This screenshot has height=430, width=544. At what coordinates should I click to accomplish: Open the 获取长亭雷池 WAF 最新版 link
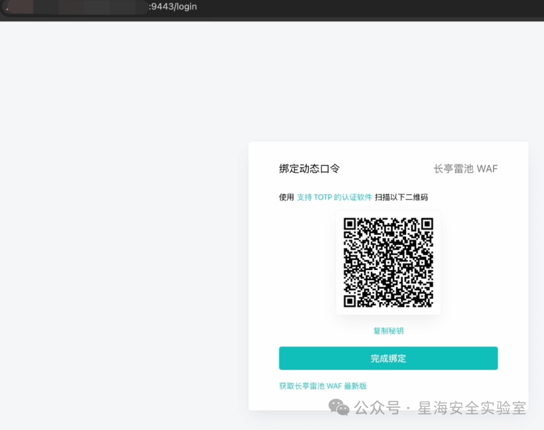tap(323, 386)
